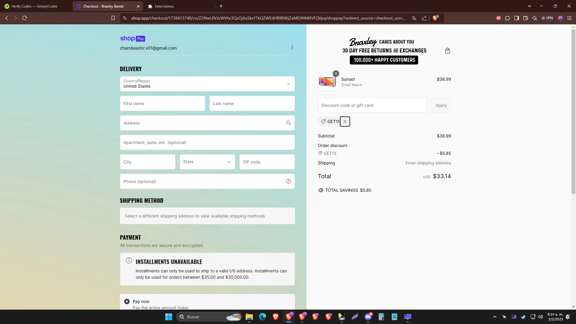Open File Explorer from the taskbar
Viewport: 576px width, 324px height.
tap(249, 317)
